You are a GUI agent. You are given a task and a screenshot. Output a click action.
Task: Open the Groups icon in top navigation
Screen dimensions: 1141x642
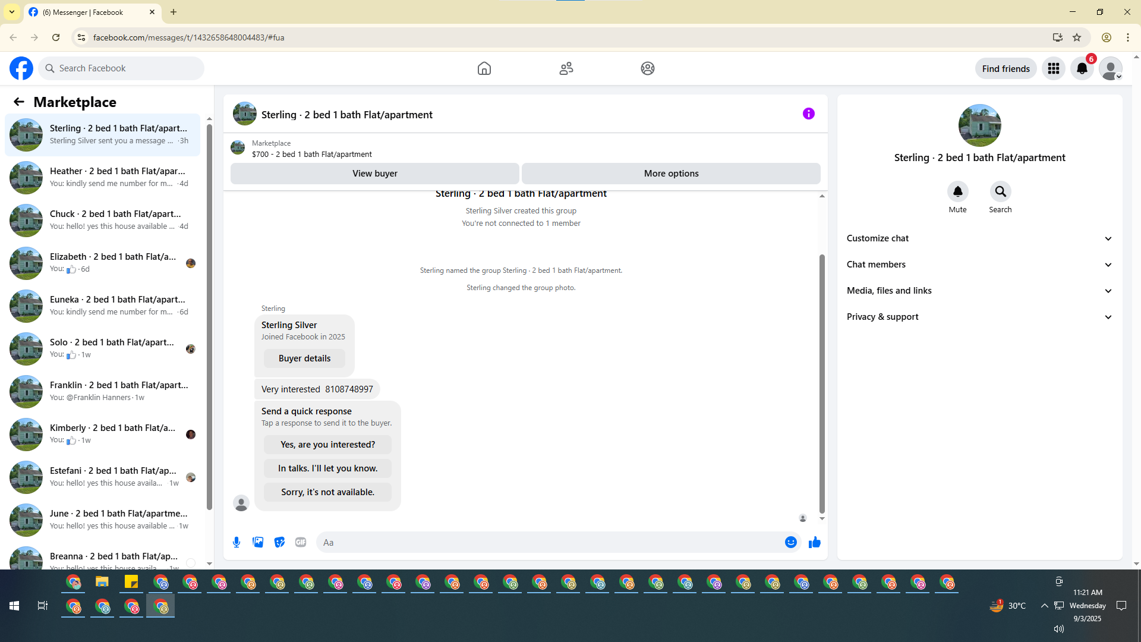[648, 68]
